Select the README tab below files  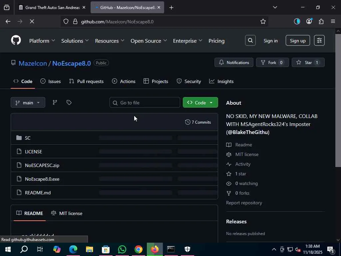pyautogui.click(x=30, y=213)
